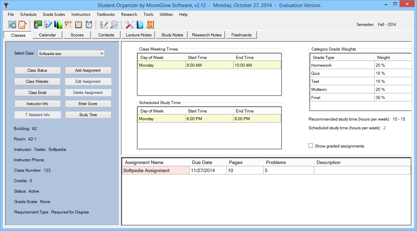Switch to the Research Notes tab
Screen dimensions: 417x231
[x=207, y=35]
